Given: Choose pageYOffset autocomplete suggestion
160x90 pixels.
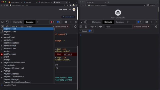Looking at the screenshot, I should (28, 32).
